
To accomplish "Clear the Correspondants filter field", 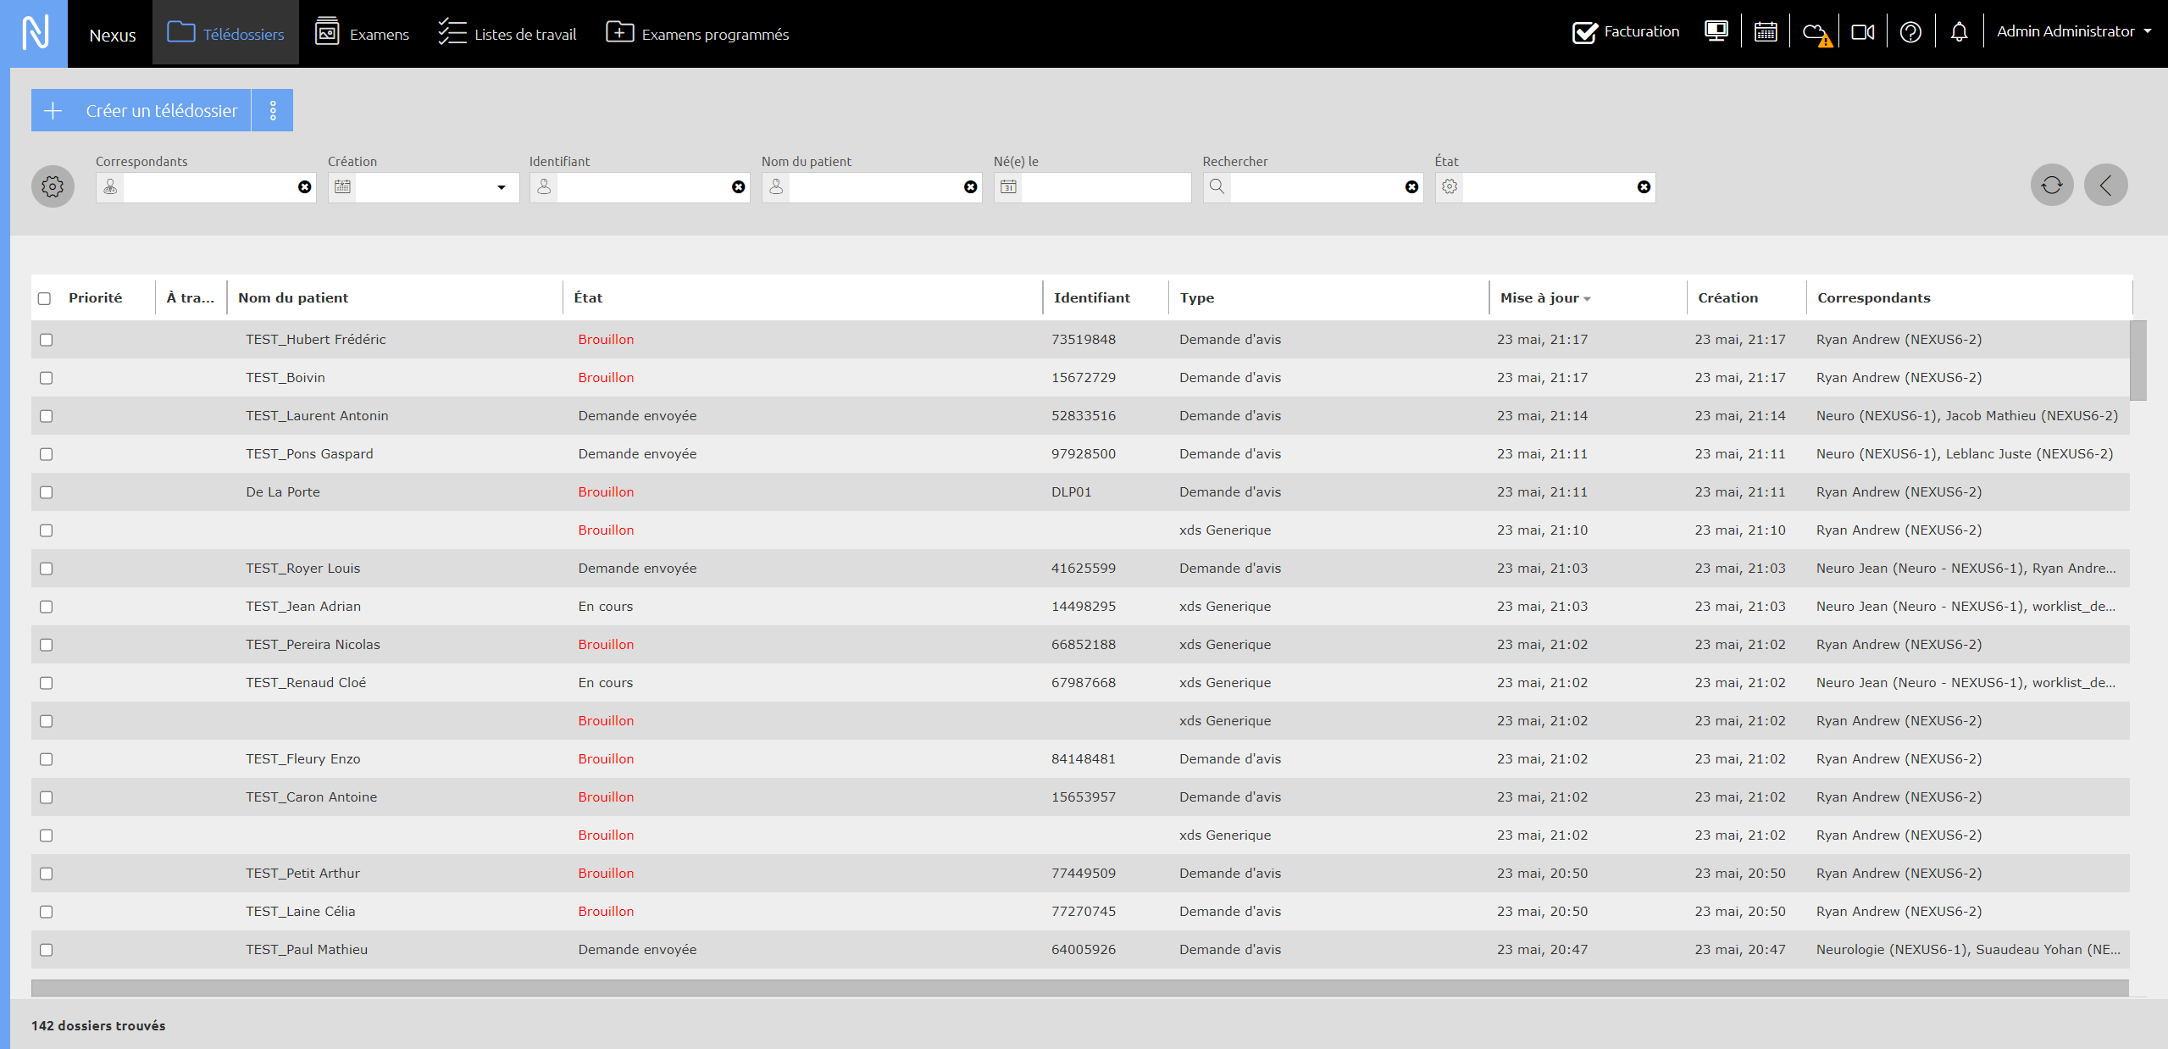I will coord(305,187).
